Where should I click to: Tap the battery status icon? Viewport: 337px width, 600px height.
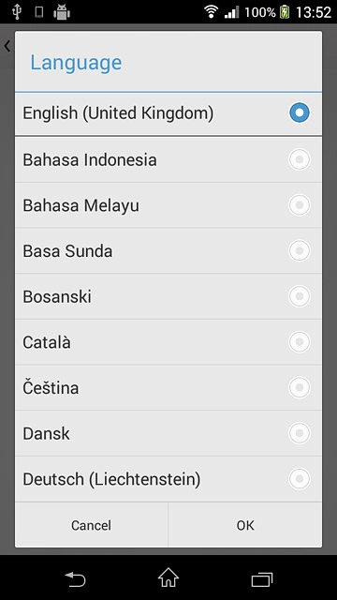pos(285,12)
